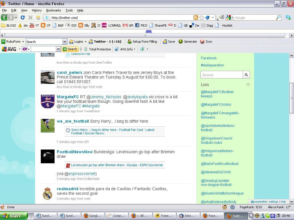294x220 pixels.
Task: Open the @MargateFC/clubs list
Action: click(216, 104)
